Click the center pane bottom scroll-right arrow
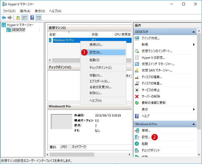The image size is (202, 164). tap(129, 154)
